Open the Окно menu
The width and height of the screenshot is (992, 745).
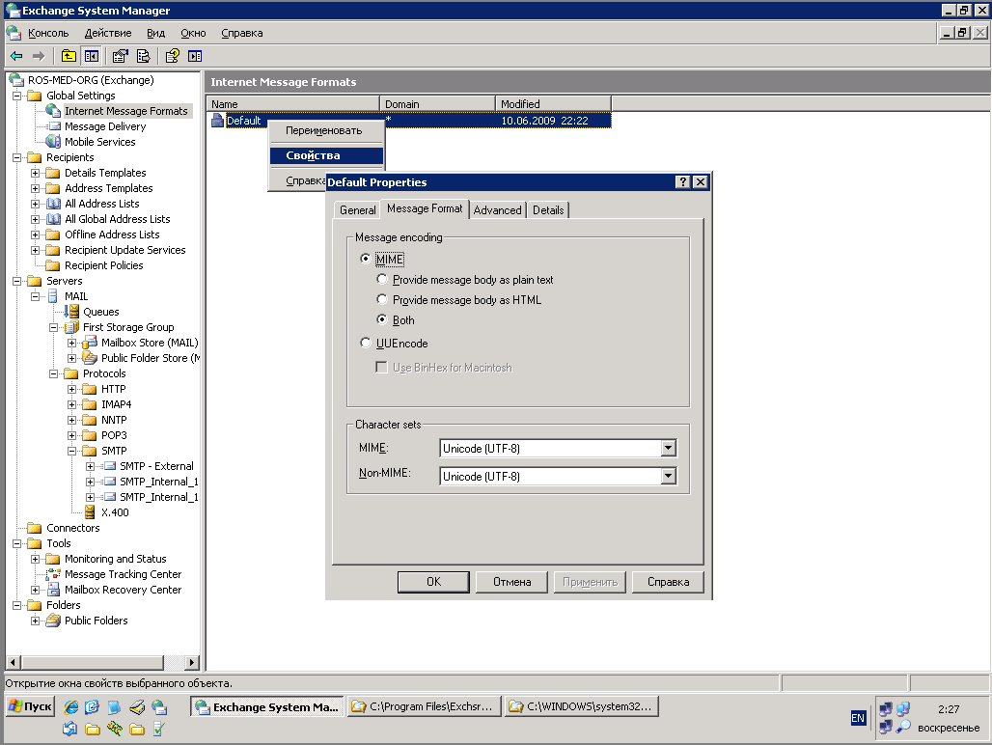[x=193, y=33]
